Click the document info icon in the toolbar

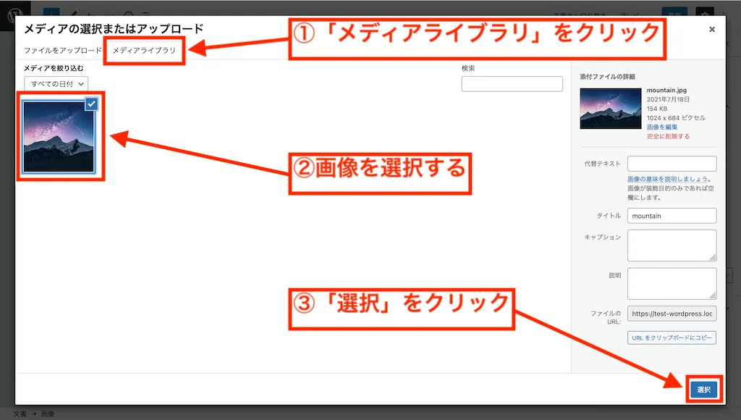[x=129, y=13]
